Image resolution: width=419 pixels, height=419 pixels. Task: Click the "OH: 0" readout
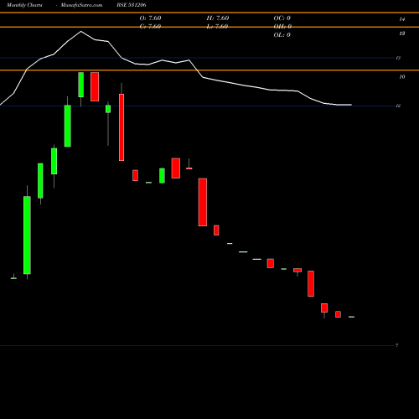pos(282,27)
